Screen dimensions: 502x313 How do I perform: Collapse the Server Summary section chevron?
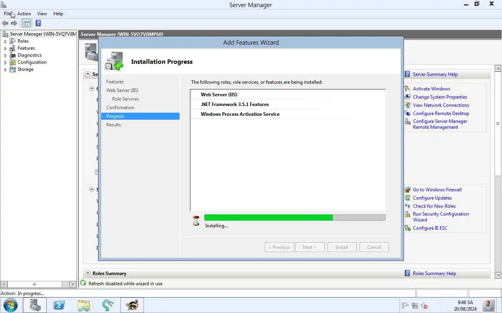pos(88,74)
